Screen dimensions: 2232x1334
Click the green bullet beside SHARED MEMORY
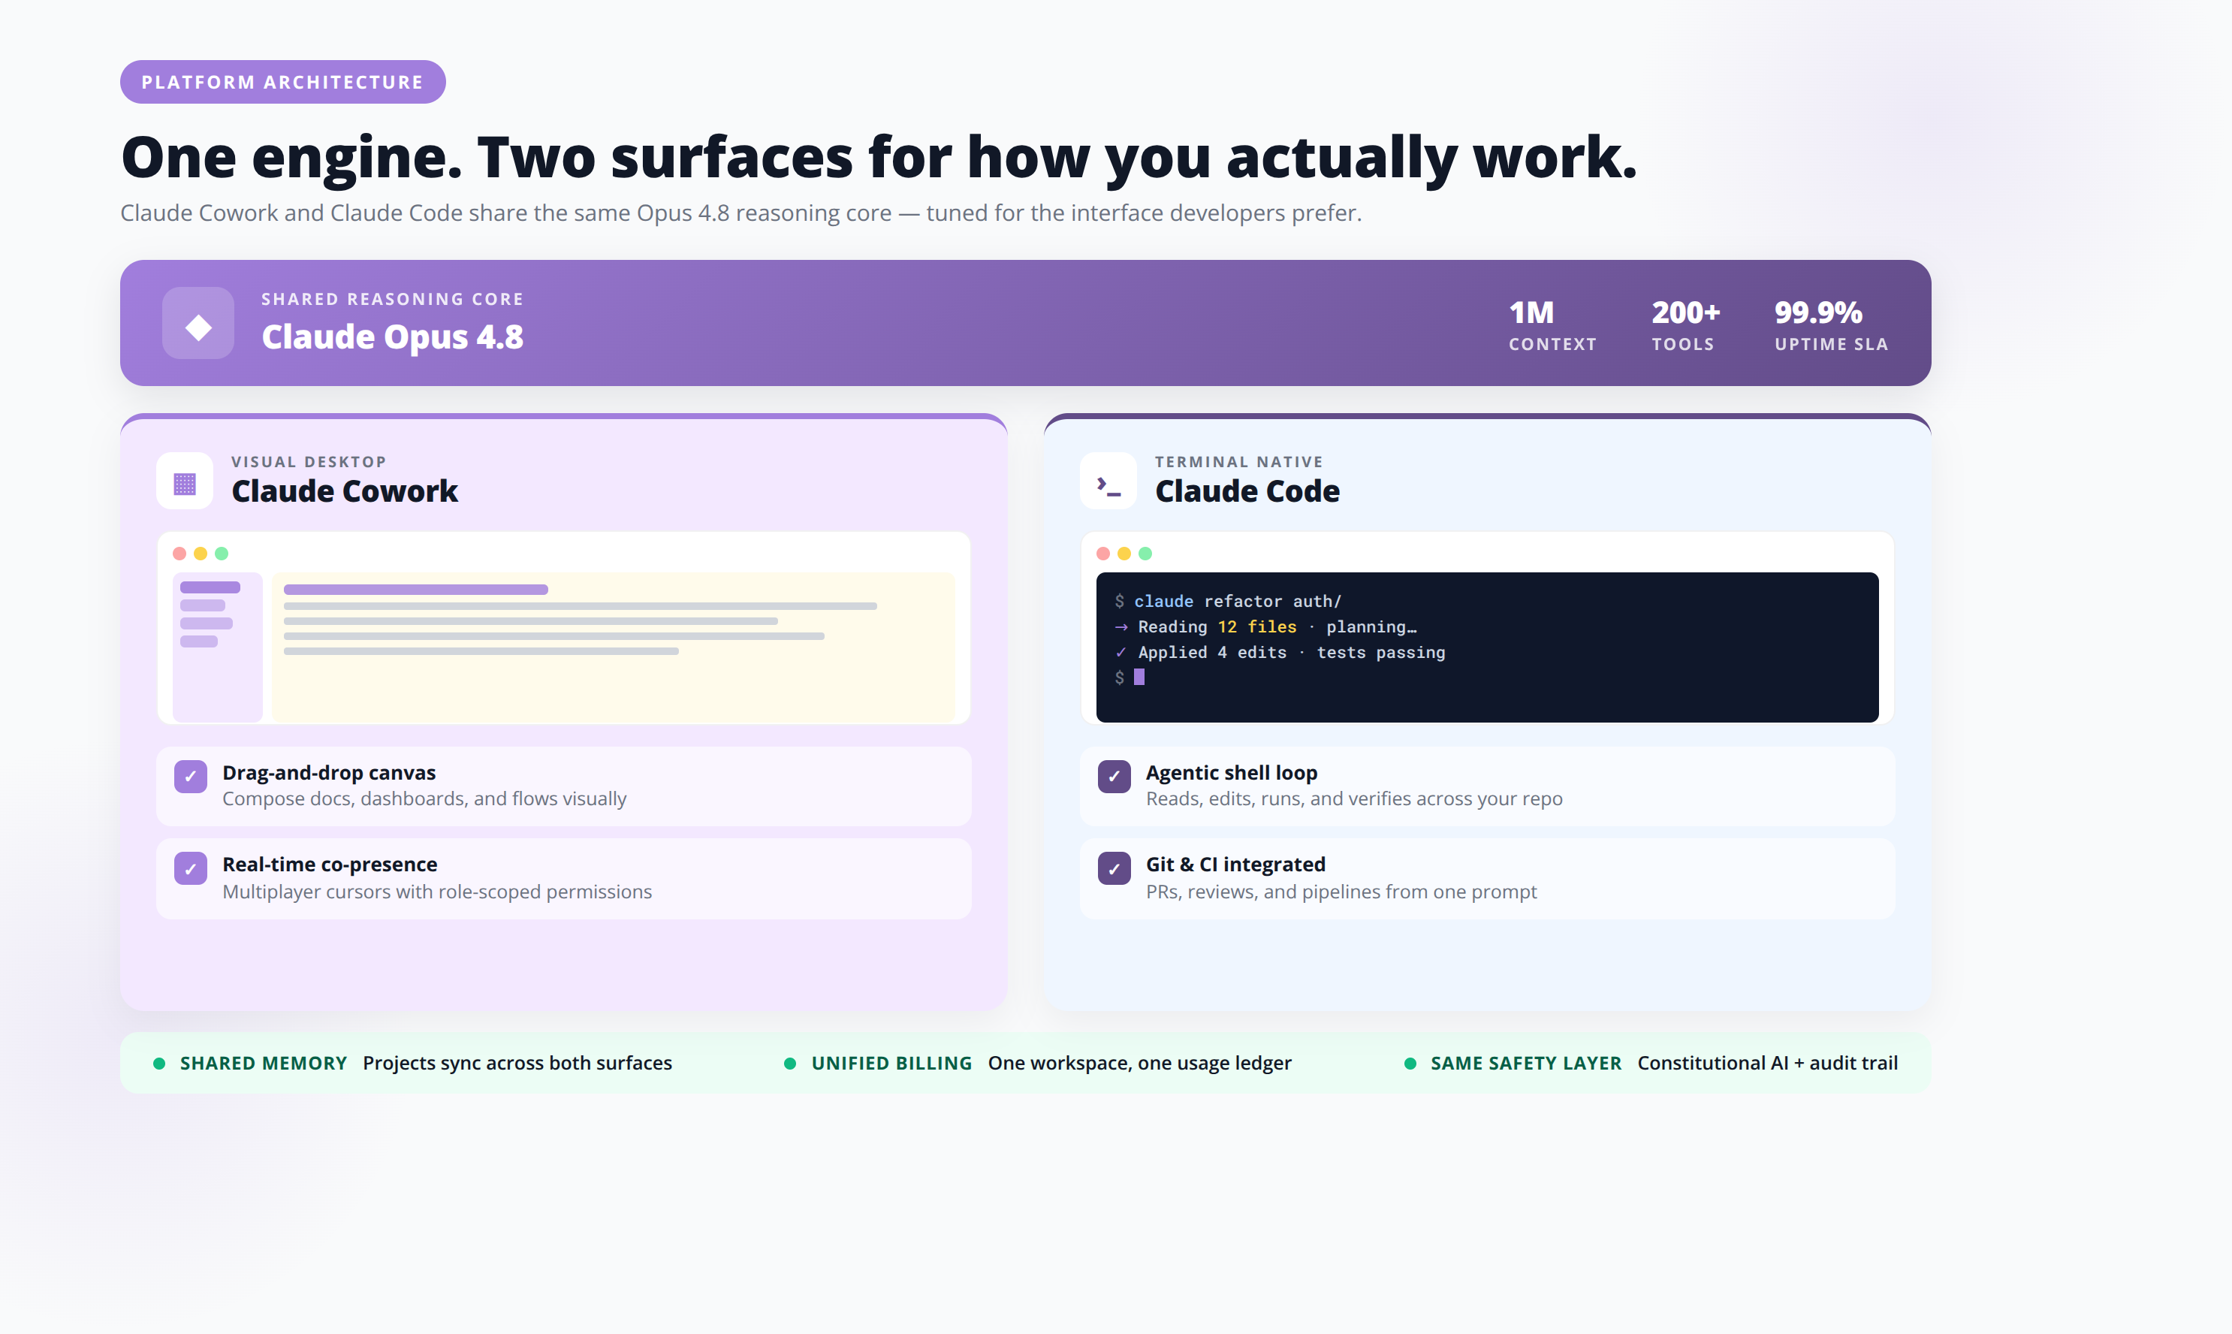(159, 1064)
